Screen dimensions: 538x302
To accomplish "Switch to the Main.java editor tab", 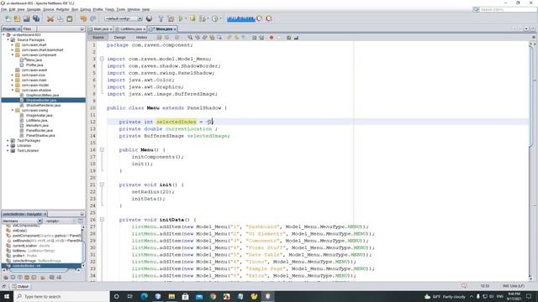I will pos(101,29).
